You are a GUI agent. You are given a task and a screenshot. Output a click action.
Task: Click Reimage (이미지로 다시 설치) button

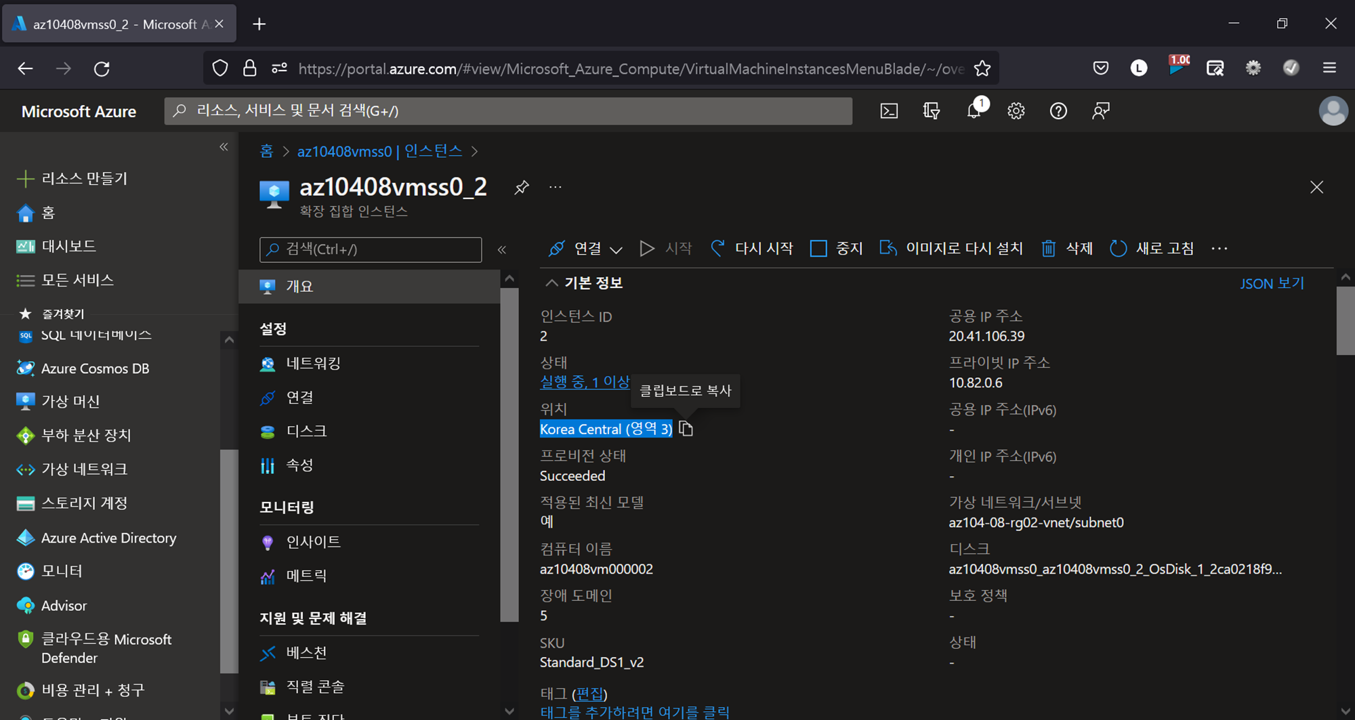point(951,249)
